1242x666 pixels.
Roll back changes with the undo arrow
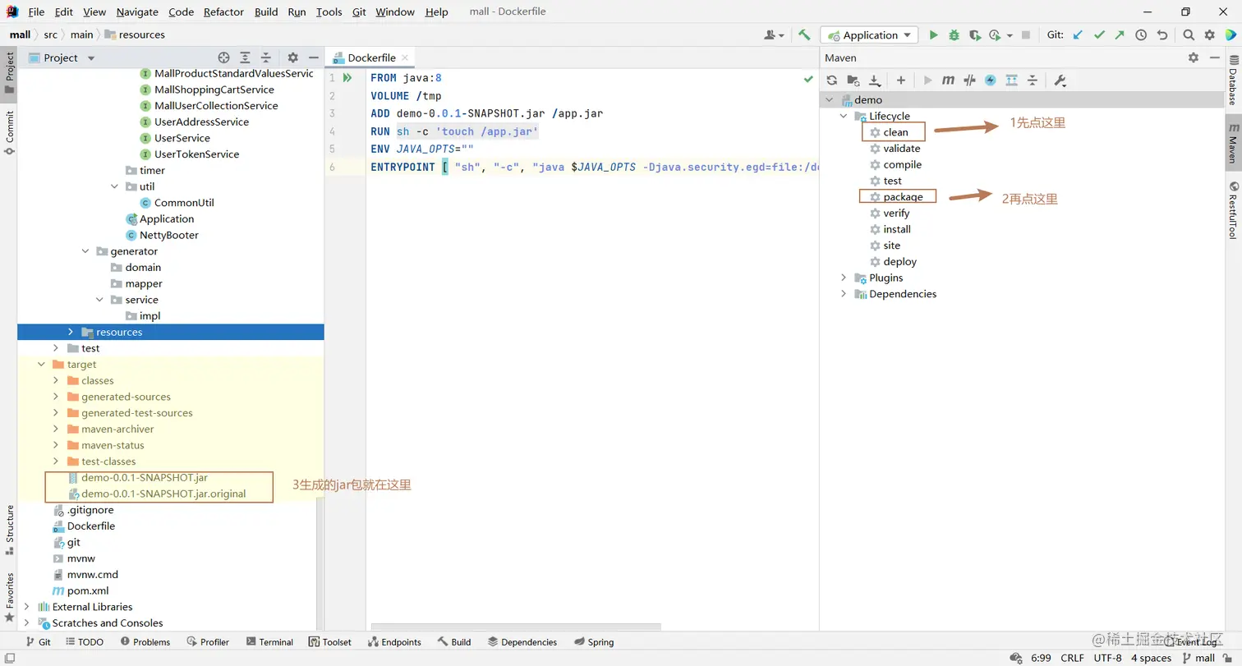click(x=1161, y=35)
